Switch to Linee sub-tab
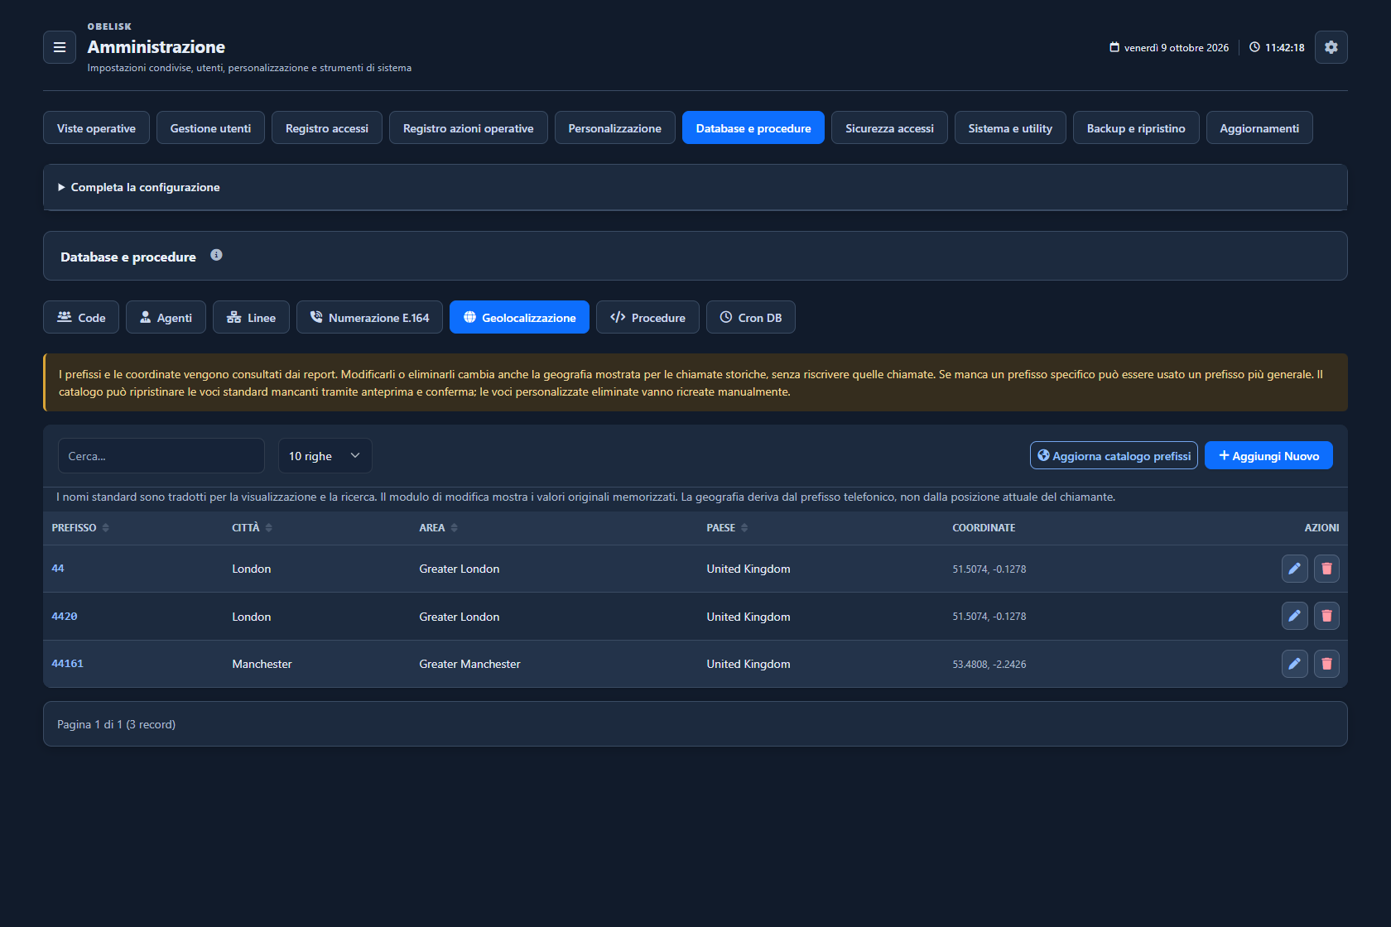This screenshot has height=927, width=1391. pos(251,317)
